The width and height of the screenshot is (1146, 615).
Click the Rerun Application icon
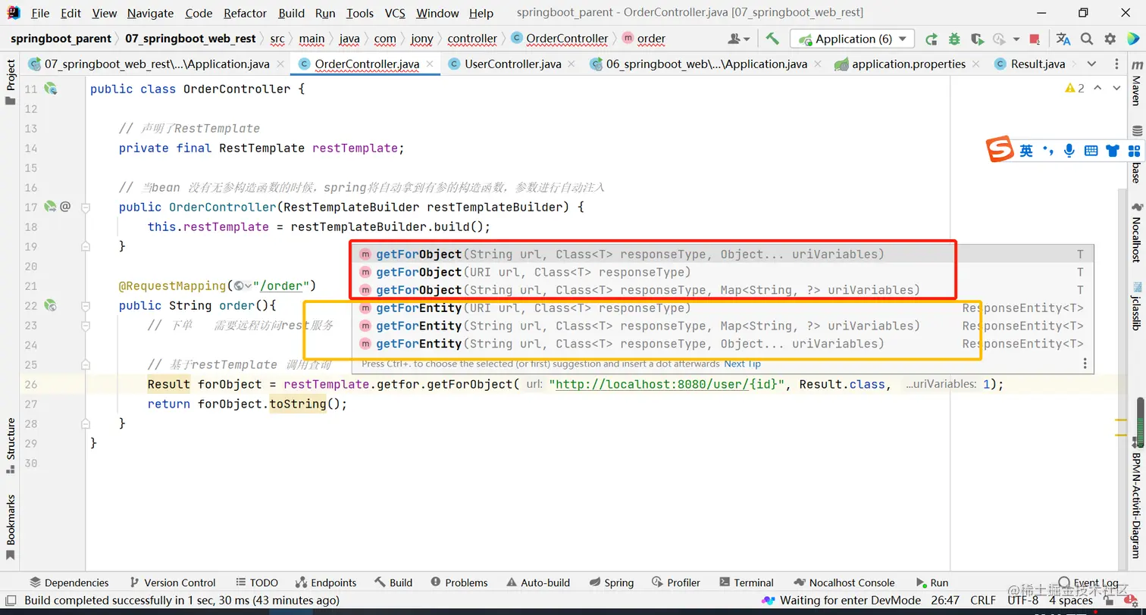[932, 39]
